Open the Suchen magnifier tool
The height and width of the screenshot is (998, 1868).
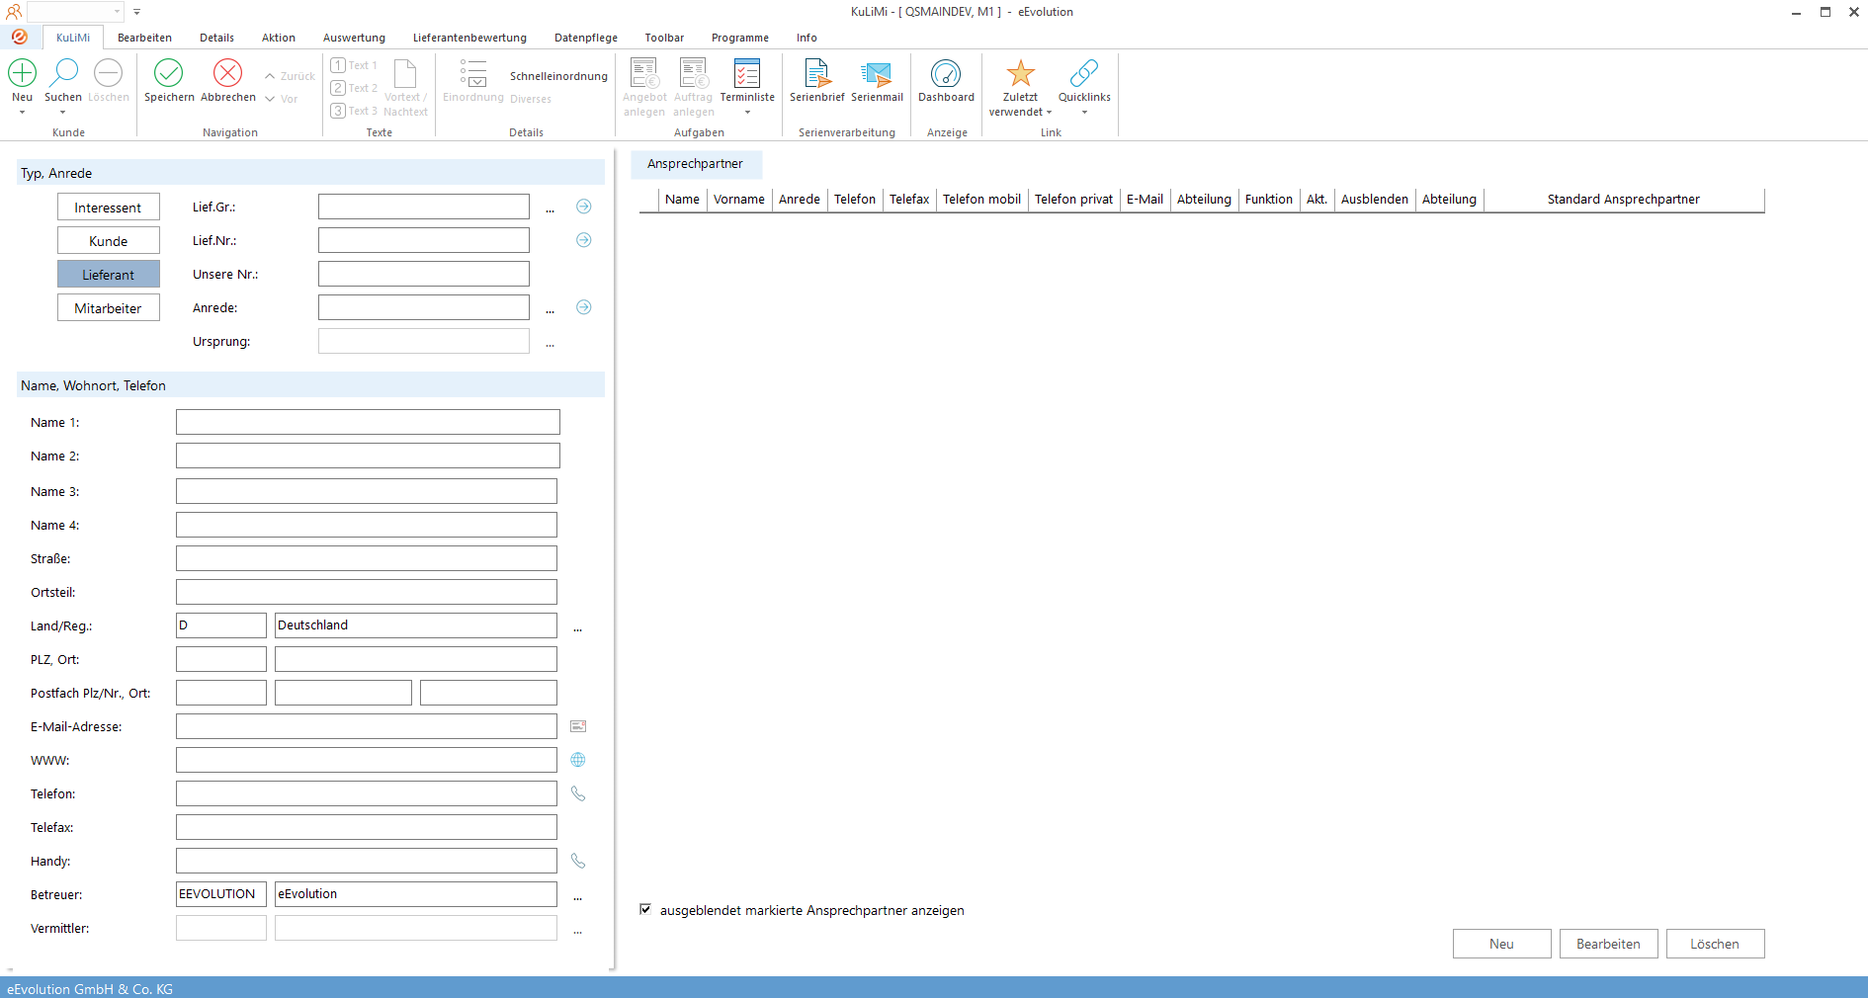(x=63, y=73)
